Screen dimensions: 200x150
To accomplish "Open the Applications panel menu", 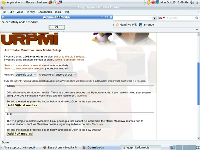I will [15, 2].
